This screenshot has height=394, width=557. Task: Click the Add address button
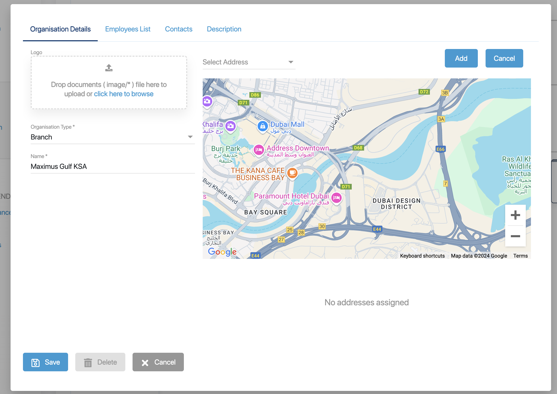tap(461, 58)
